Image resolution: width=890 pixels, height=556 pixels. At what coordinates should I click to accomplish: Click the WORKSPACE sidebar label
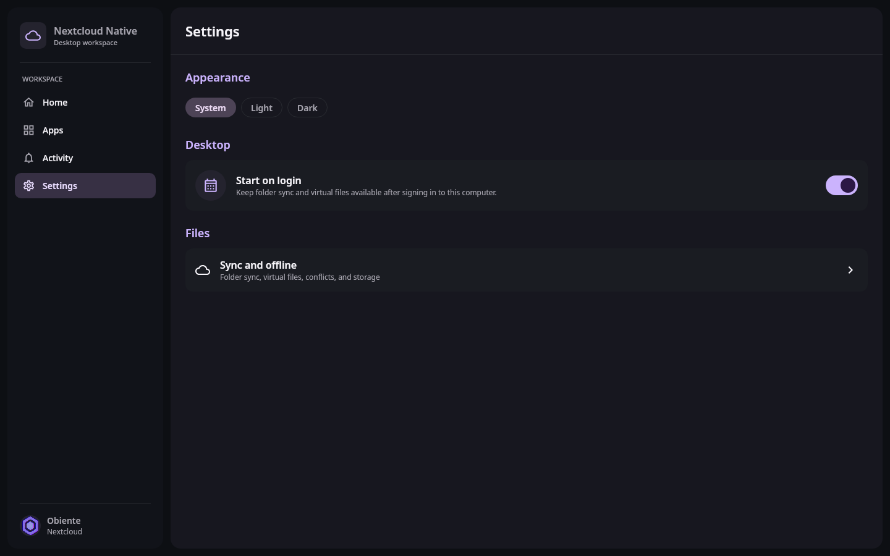point(42,79)
